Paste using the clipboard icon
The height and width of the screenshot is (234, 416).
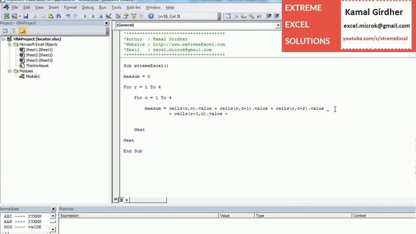[x=51, y=16]
